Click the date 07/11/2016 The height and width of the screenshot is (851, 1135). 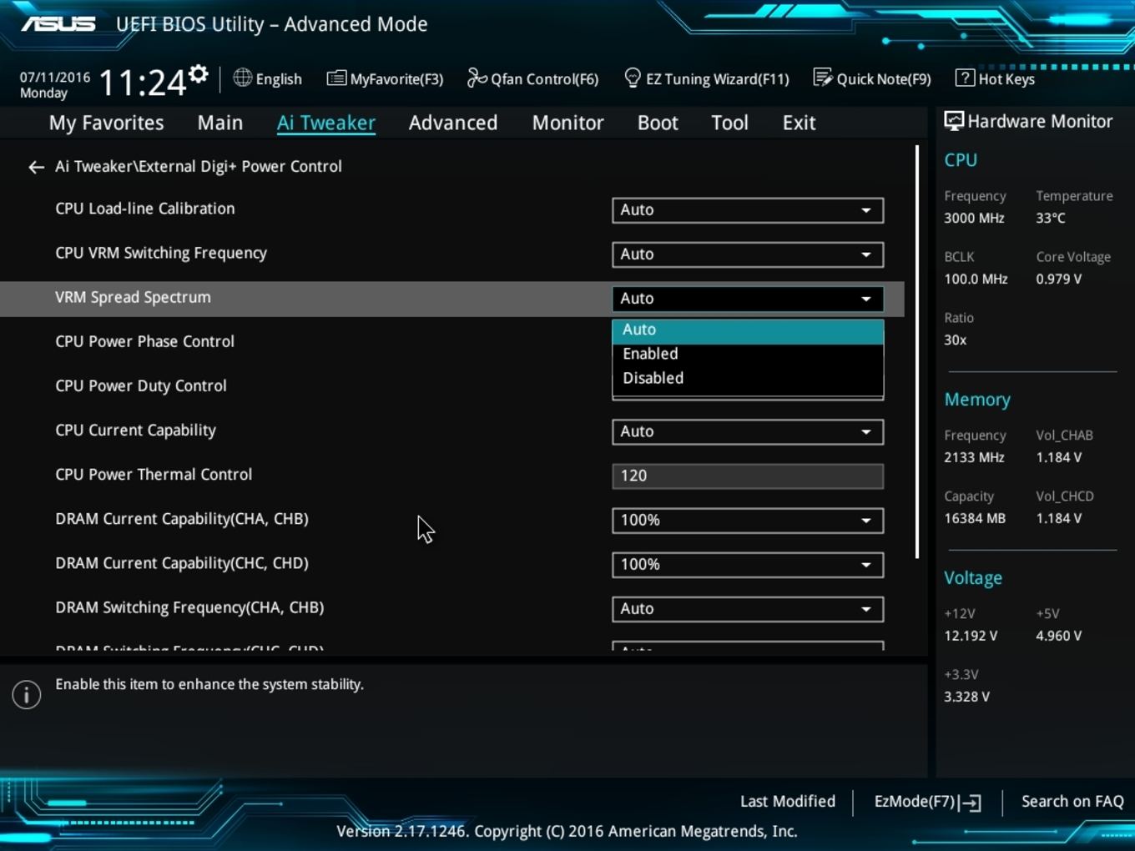tap(55, 77)
